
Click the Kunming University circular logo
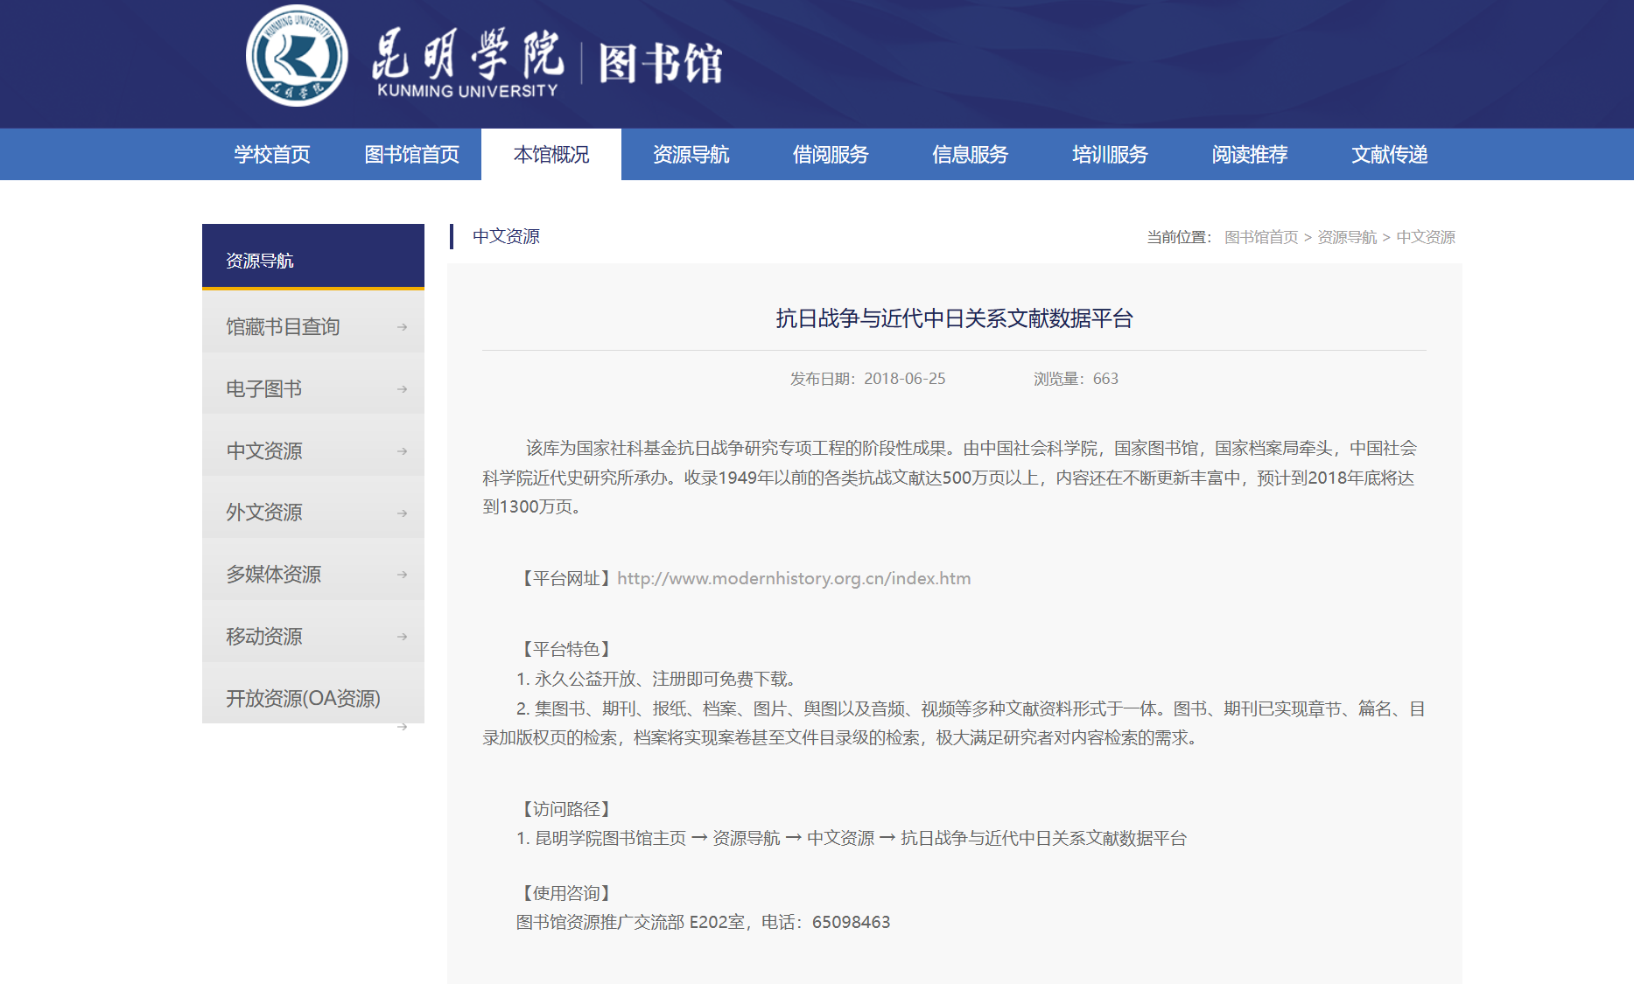click(297, 56)
